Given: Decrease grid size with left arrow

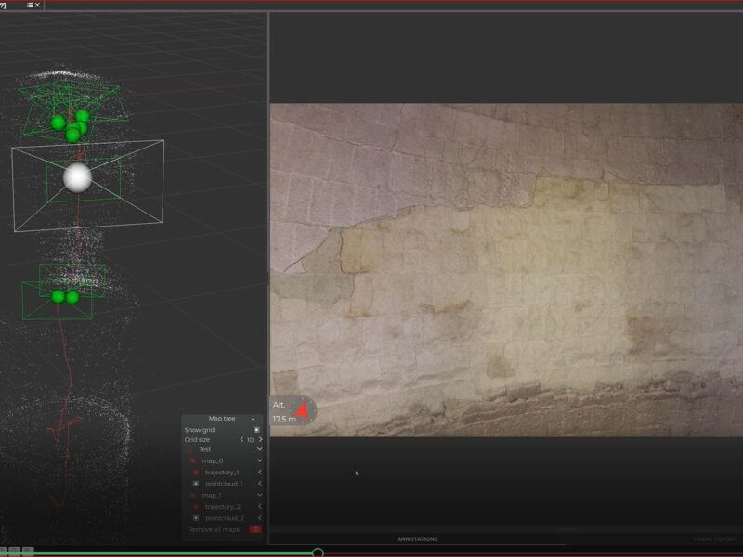Looking at the screenshot, I should (x=241, y=439).
